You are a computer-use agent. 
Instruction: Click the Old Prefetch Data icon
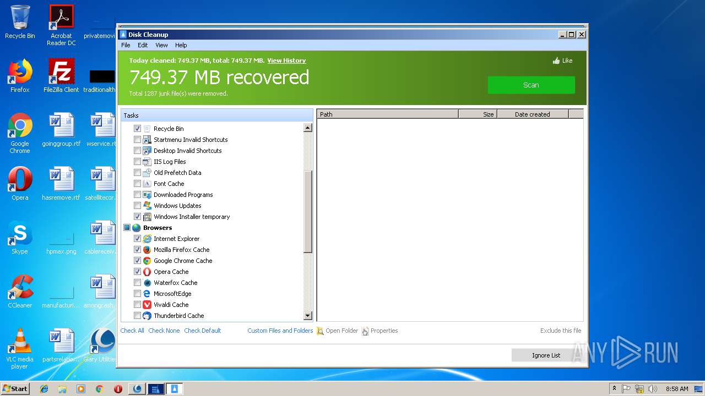(147, 173)
